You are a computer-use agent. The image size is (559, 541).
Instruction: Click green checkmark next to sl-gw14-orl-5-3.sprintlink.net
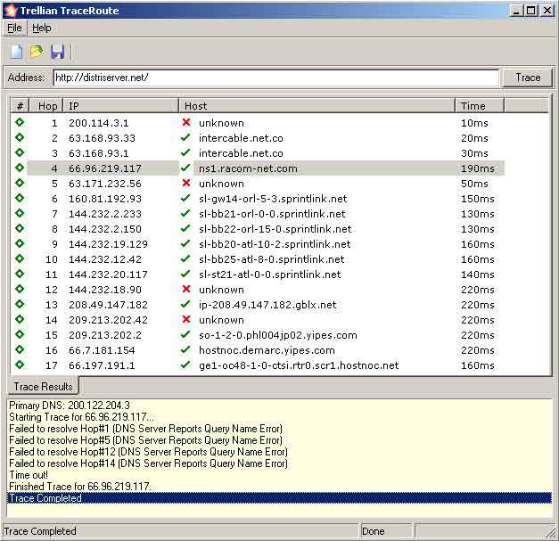tap(185, 198)
